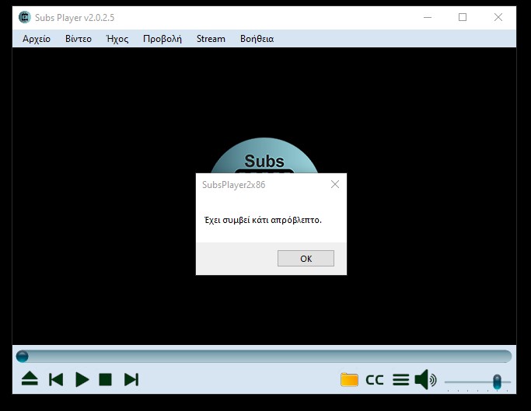Expand the Ήχος menu
This screenshot has height=411, width=531.
click(x=117, y=39)
